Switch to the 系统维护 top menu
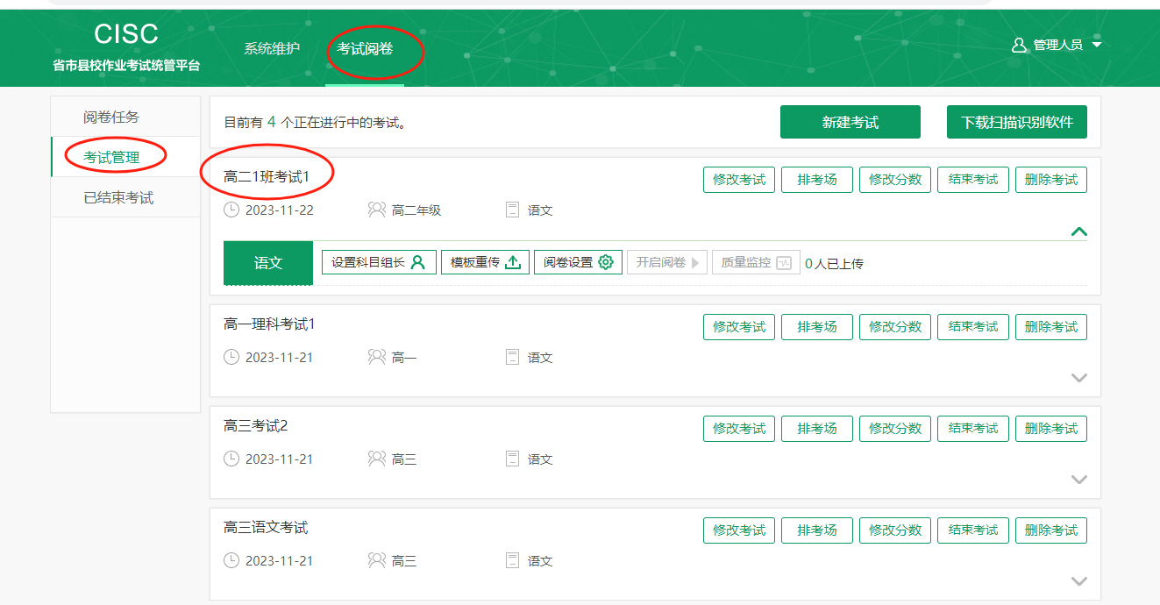The width and height of the screenshot is (1160, 605). [272, 48]
